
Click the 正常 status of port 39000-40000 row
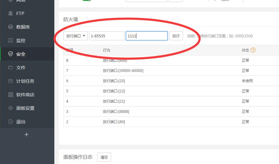pyautogui.click(x=245, y=70)
